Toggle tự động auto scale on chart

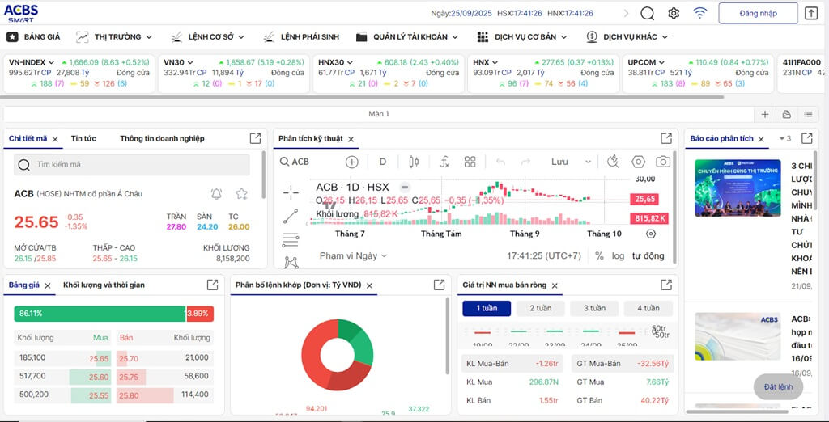tap(648, 255)
